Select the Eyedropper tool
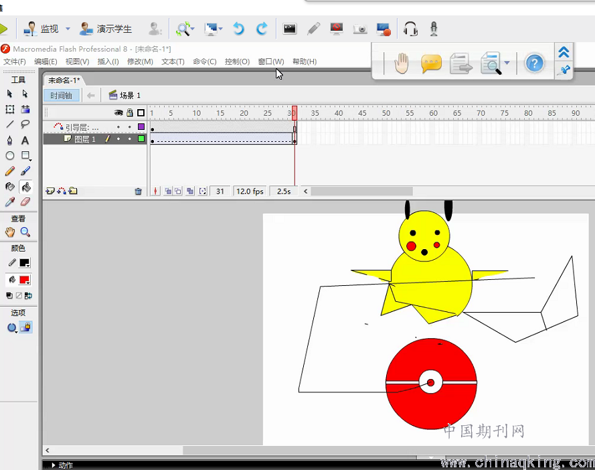Image resolution: width=595 pixels, height=470 pixels. point(10,202)
